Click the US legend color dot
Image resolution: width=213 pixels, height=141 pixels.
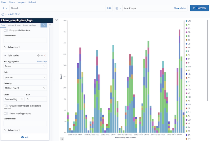[186, 44]
